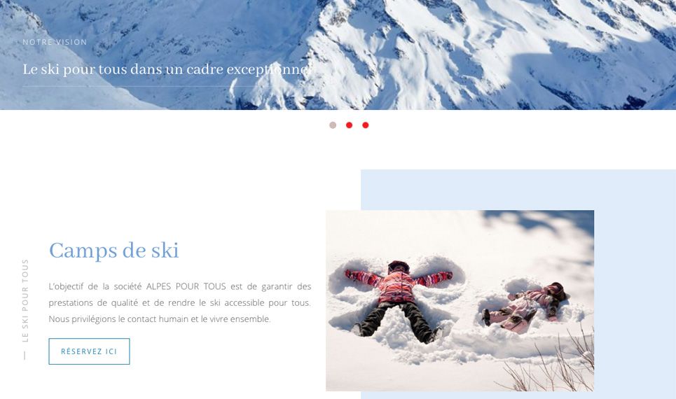The image size is (676, 399).
Task: Click the RÉSERVEZ ICI button
Action: click(x=89, y=351)
